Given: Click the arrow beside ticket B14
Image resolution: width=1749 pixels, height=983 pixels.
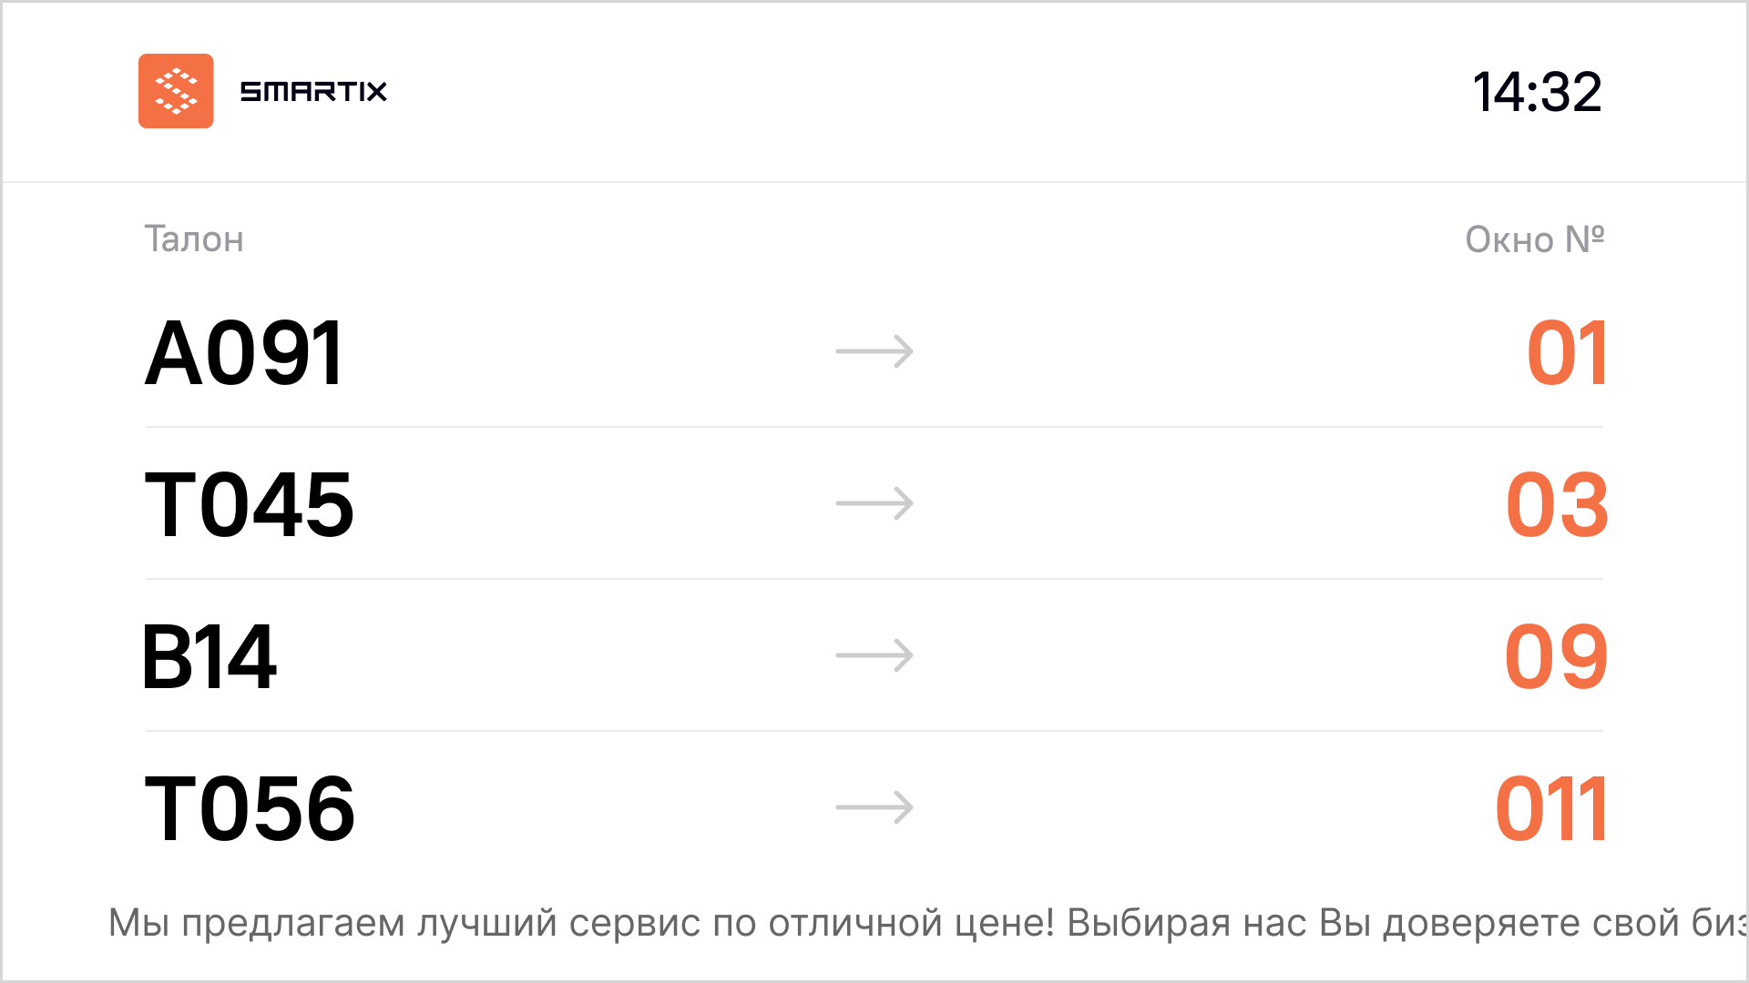Looking at the screenshot, I should point(874,655).
